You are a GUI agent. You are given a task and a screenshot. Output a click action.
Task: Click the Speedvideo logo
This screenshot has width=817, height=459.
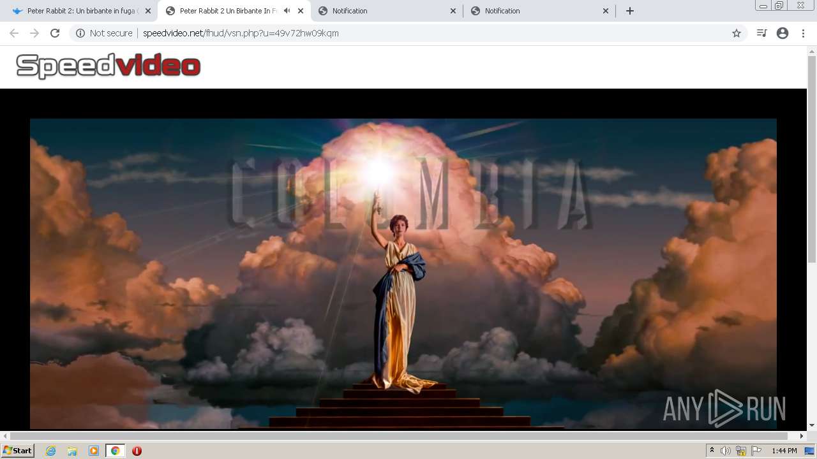(x=109, y=66)
